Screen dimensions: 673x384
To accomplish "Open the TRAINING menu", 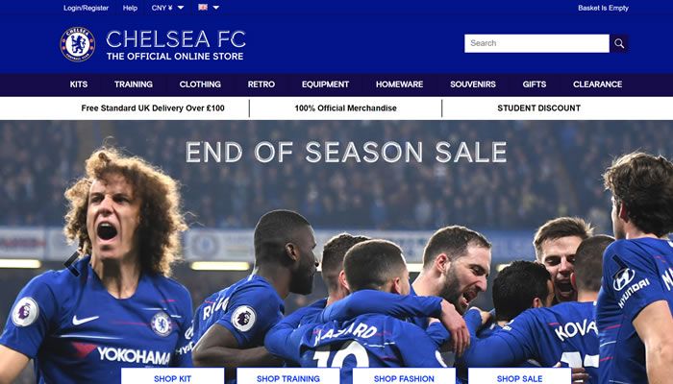I will pos(134,84).
